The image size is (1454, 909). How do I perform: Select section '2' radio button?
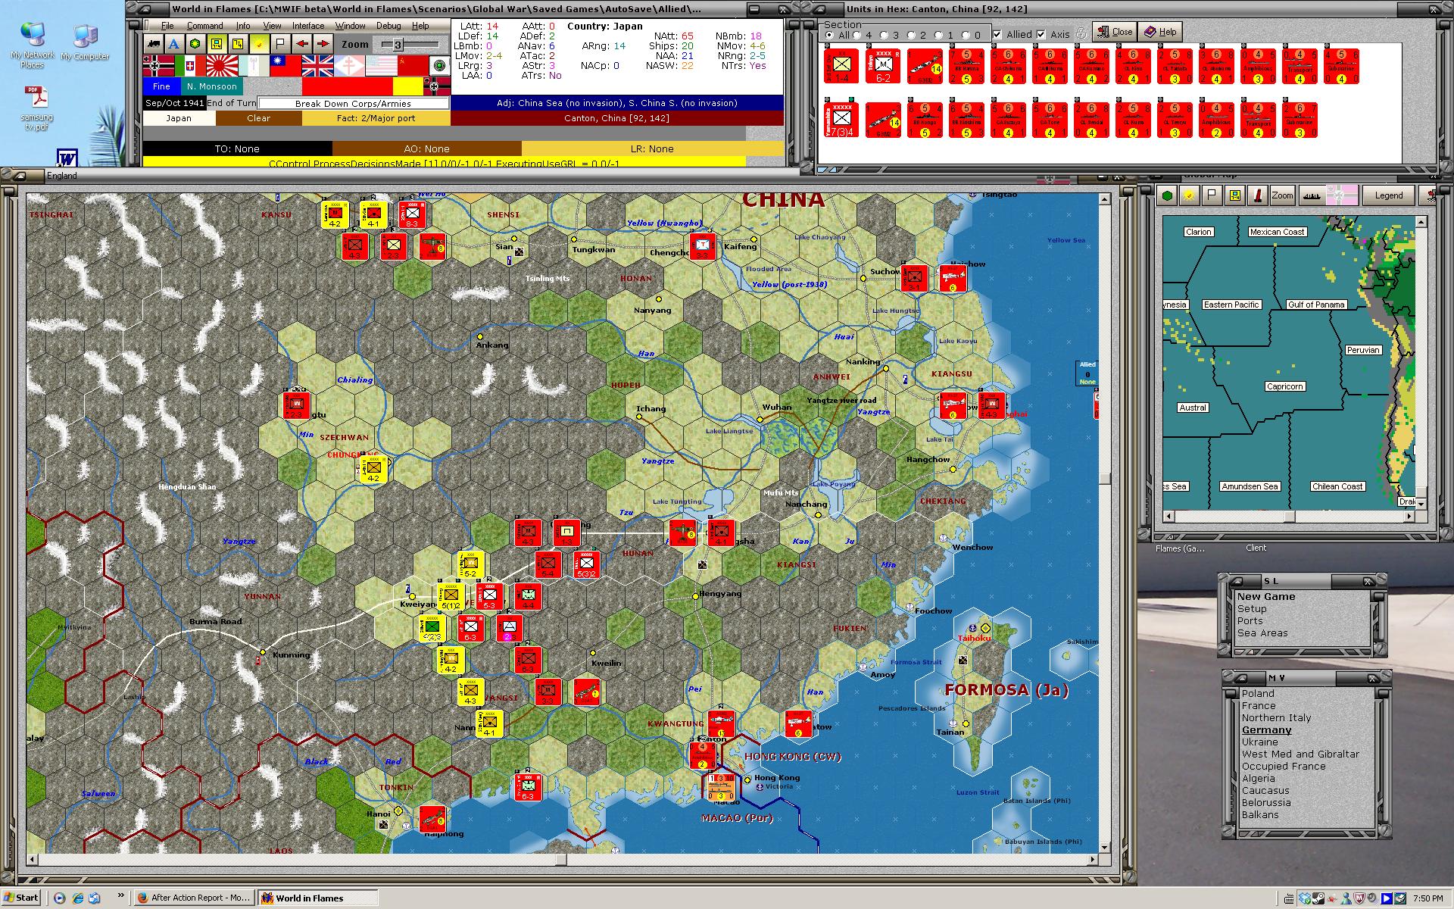pyautogui.click(x=912, y=35)
